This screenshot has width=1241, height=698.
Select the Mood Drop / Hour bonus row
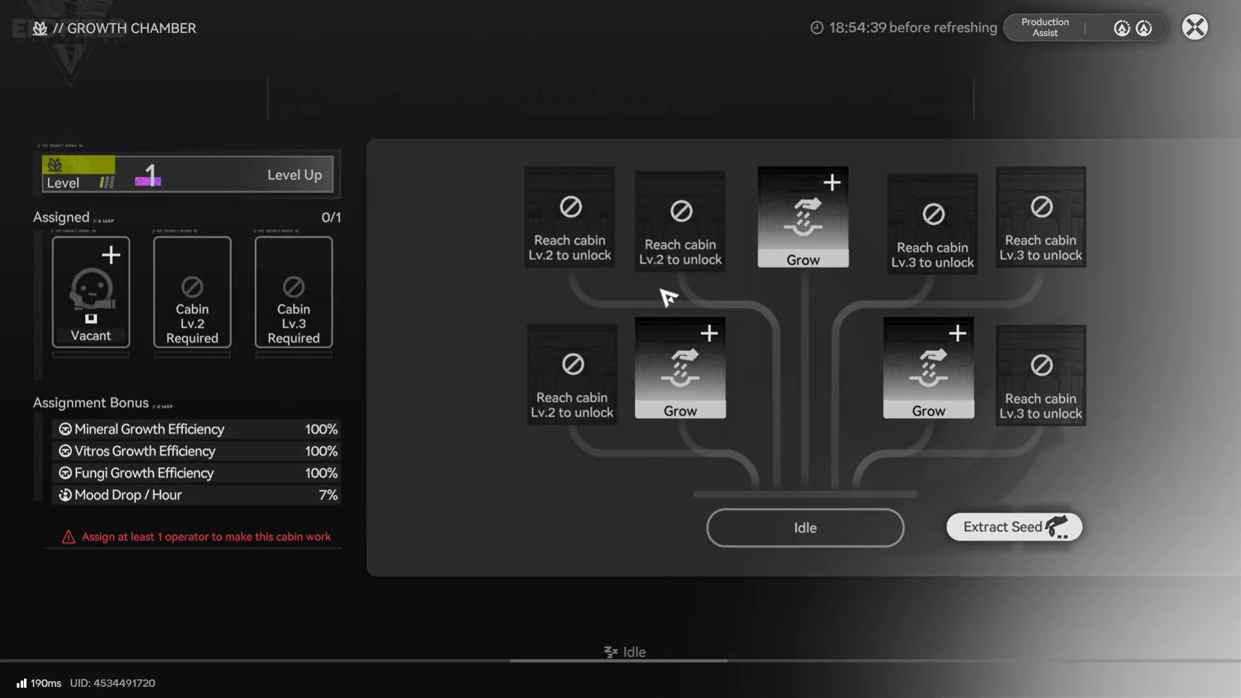tap(196, 495)
